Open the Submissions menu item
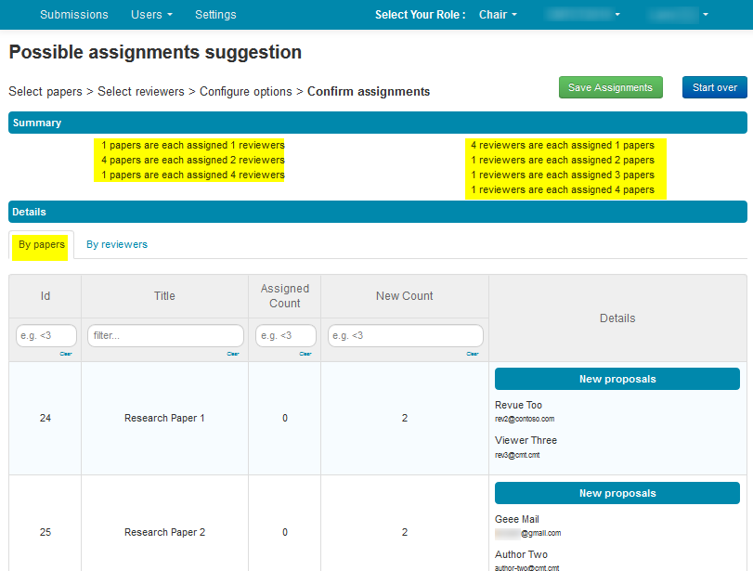This screenshot has width=753, height=571. tap(74, 15)
